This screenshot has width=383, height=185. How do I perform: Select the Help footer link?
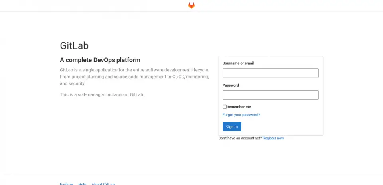tap(82, 184)
